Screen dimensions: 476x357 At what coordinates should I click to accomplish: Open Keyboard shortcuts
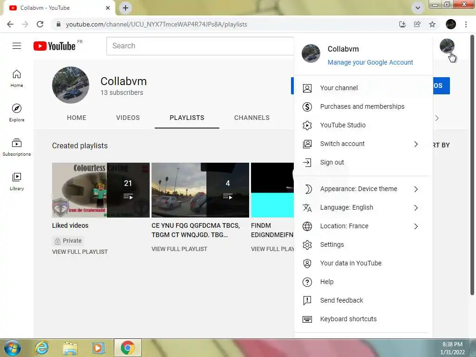tap(363, 319)
